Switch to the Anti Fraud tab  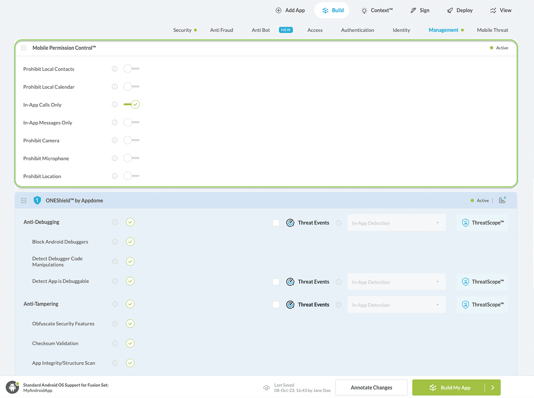[222, 30]
